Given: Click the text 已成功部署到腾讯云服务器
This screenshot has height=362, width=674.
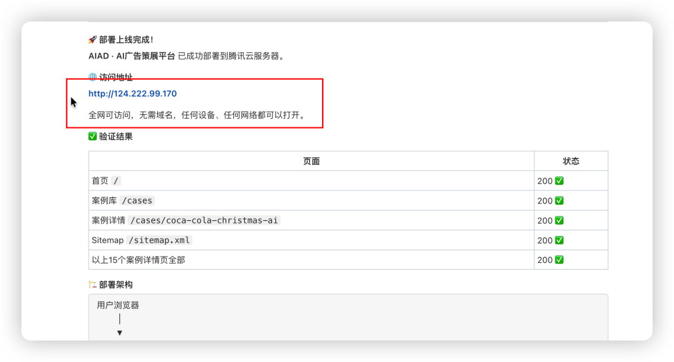Looking at the screenshot, I should point(232,56).
